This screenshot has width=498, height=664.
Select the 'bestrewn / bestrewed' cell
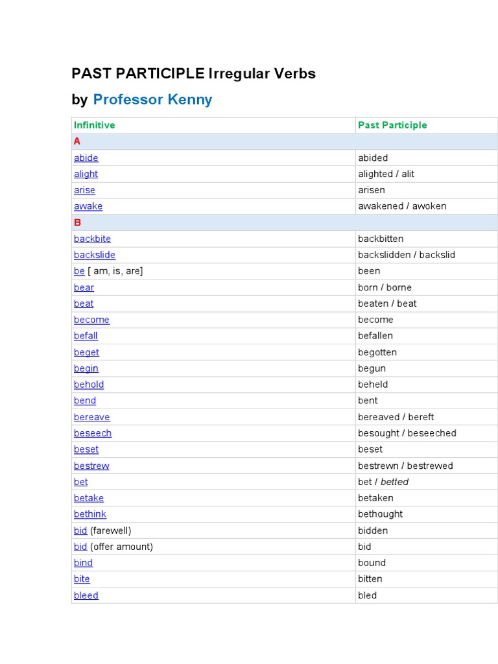point(427,466)
